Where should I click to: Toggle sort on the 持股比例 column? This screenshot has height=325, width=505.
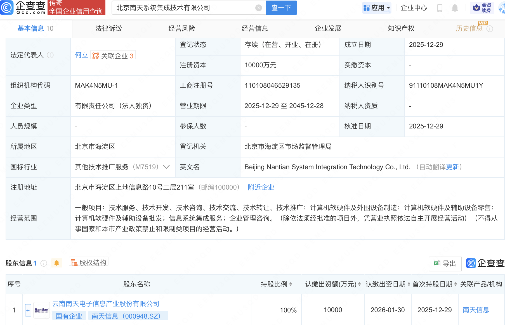(x=291, y=284)
